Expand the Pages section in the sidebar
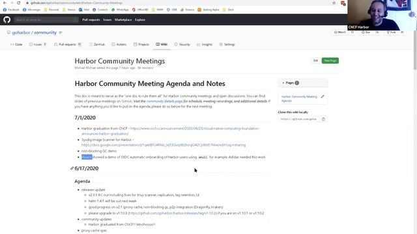This screenshot has height=234, width=417. click(302, 83)
